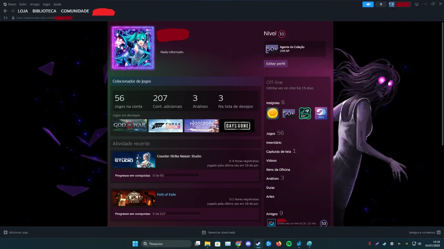Open the Forza Horizon 5 featured game

click(x=166, y=126)
